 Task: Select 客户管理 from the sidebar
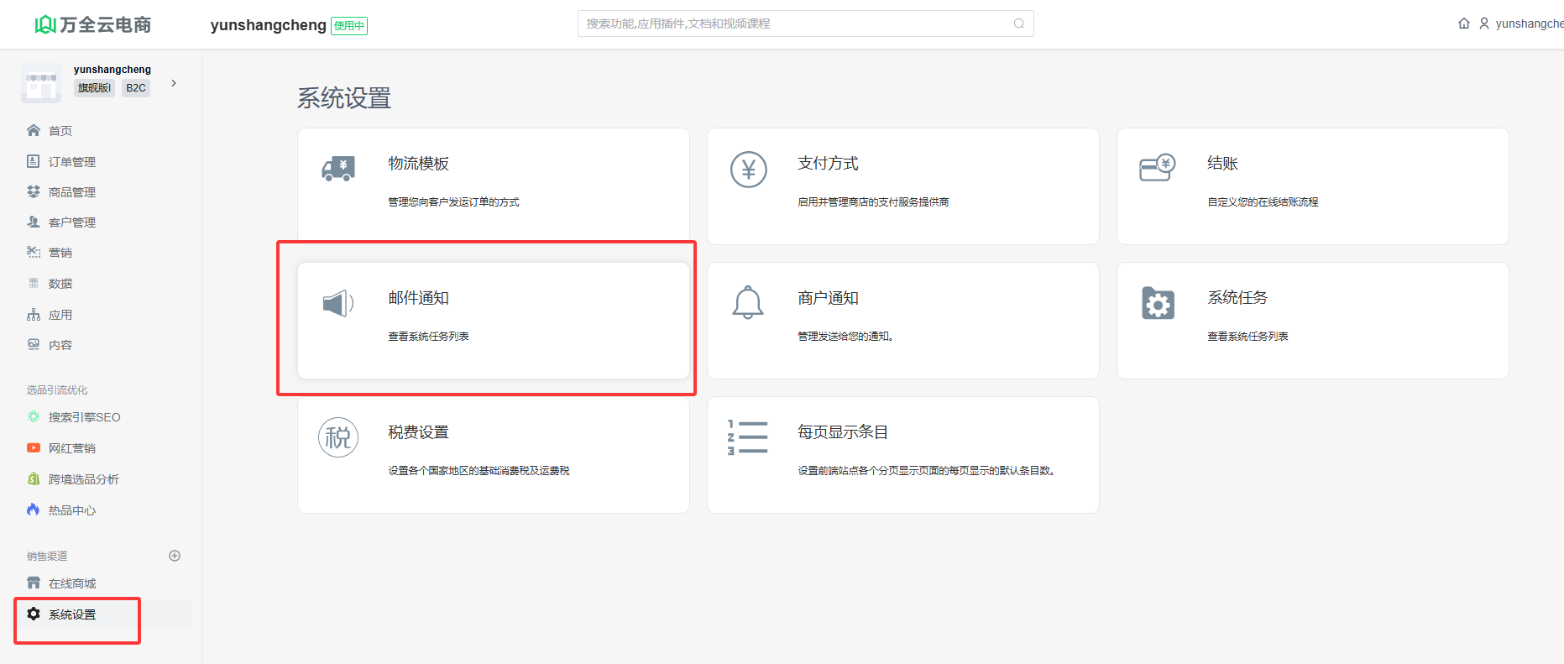pyautogui.click(x=71, y=222)
